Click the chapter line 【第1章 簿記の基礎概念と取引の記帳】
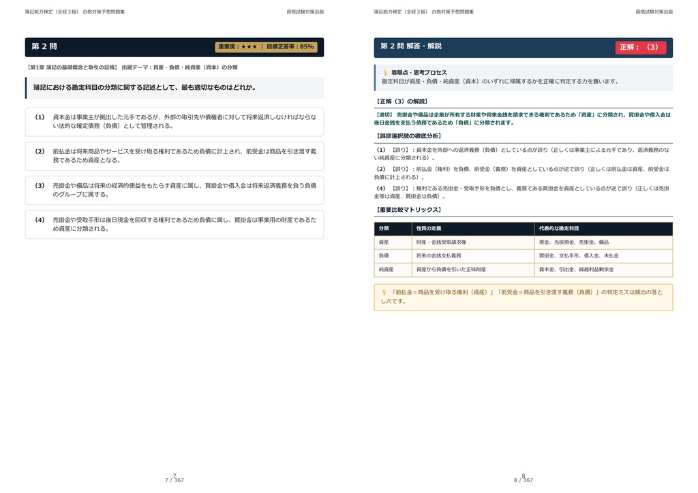The width and height of the screenshot is (698, 493). pyautogui.click(x=72, y=67)
